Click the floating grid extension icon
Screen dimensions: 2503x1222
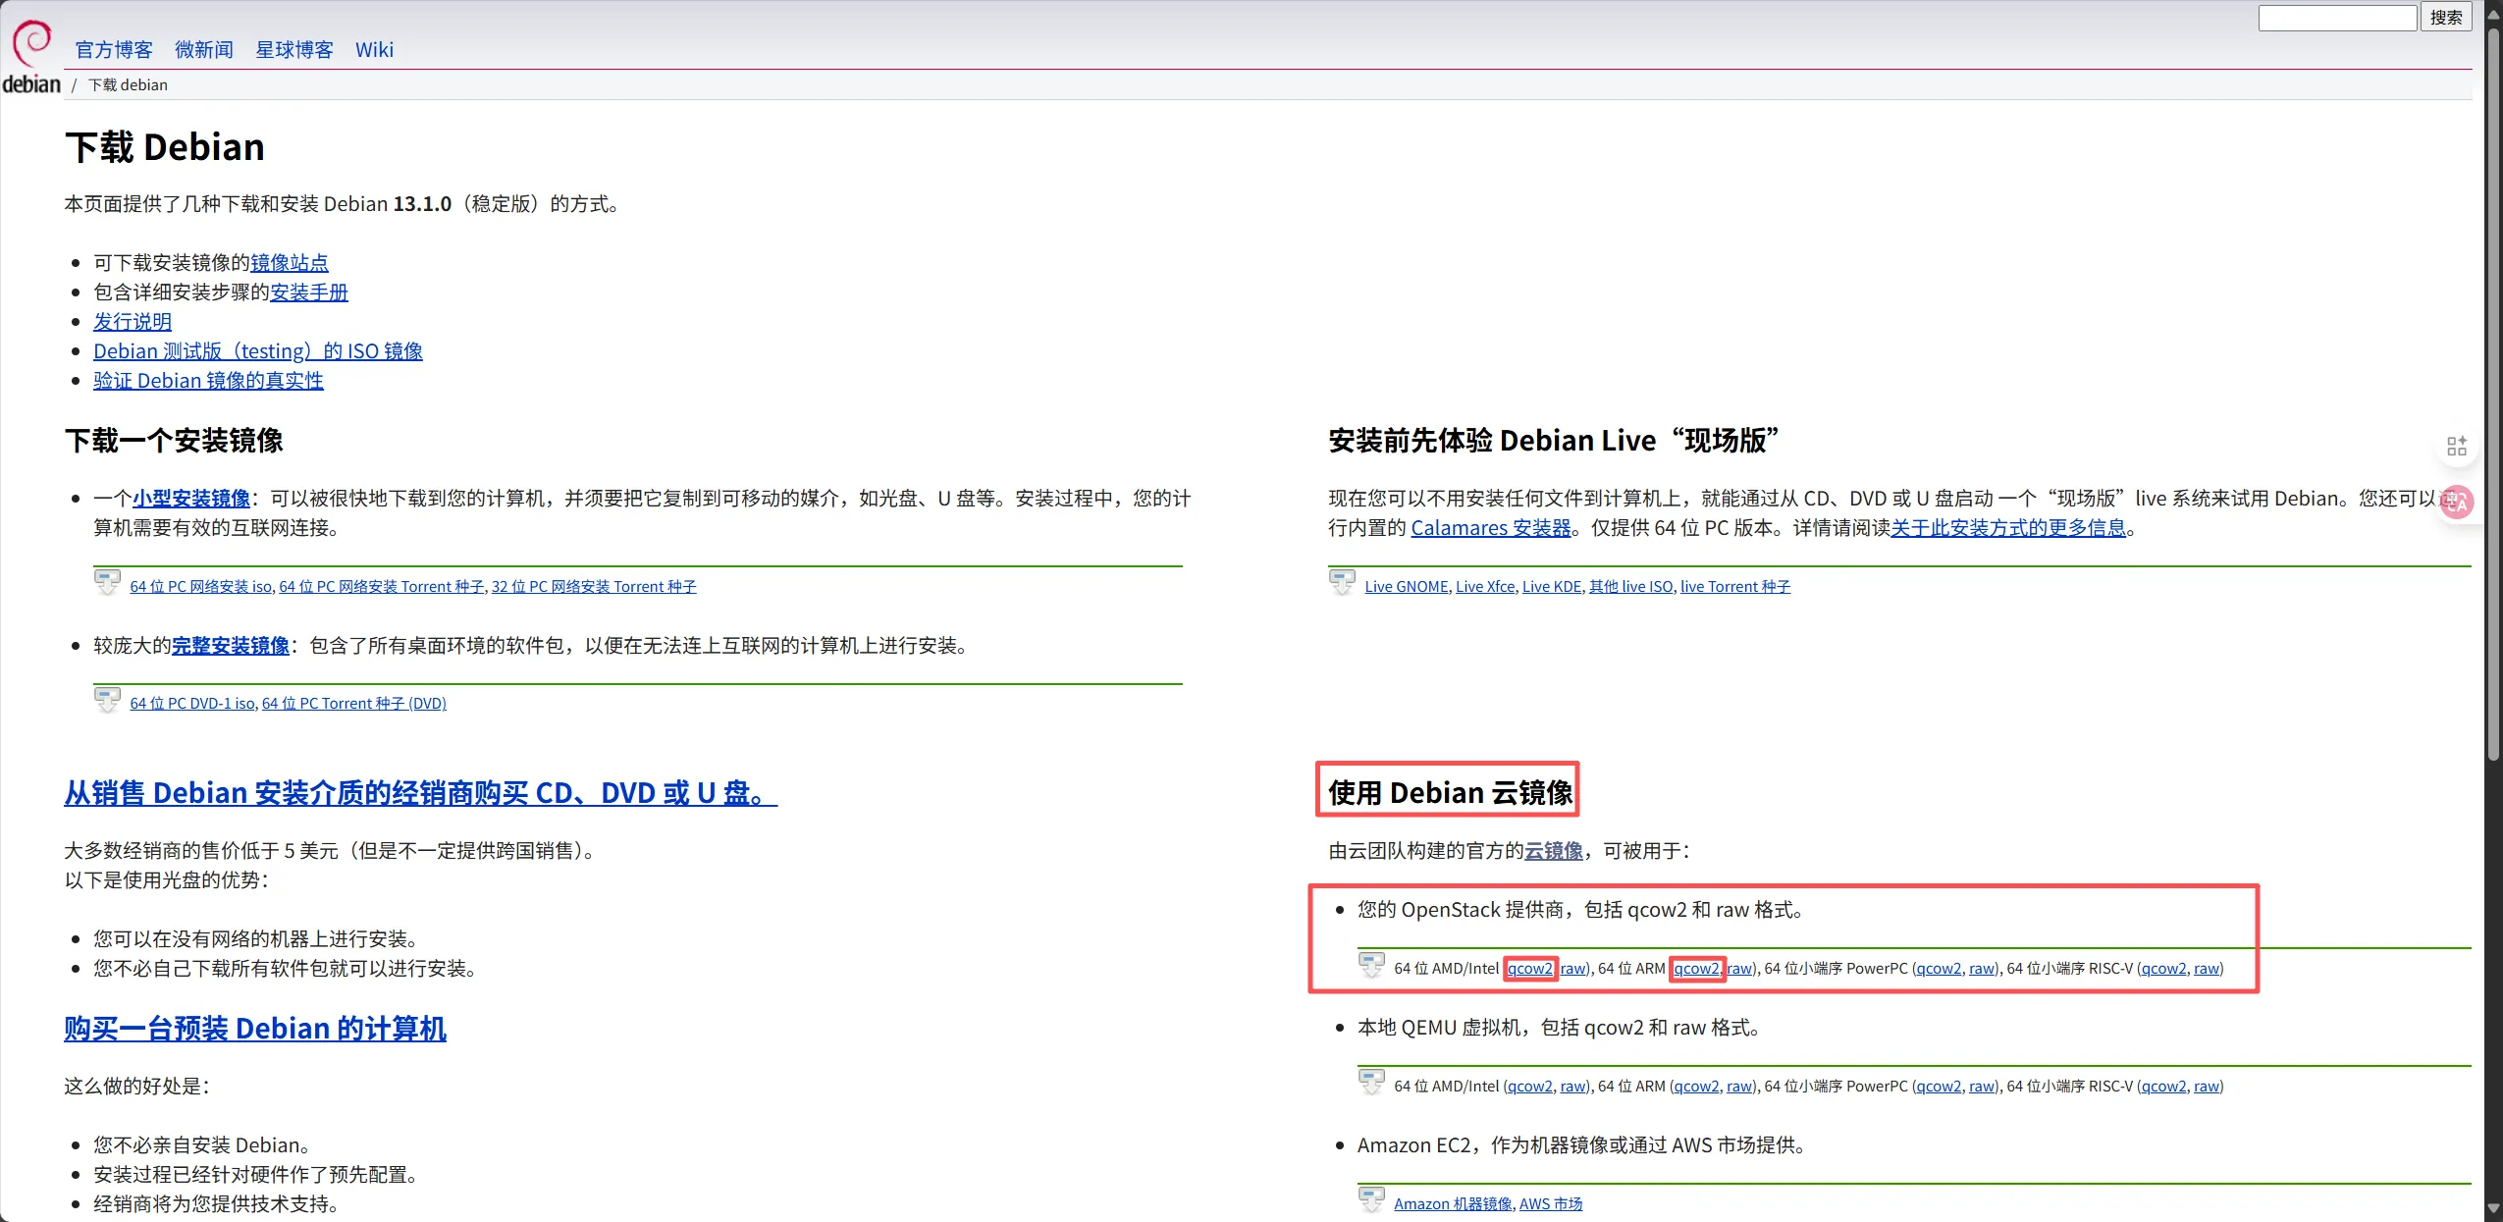pyautogui.click(x=2456, y=447)
